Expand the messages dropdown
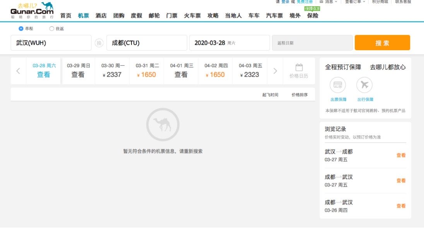This screenshot has width=424, height=234. point(335,2)
